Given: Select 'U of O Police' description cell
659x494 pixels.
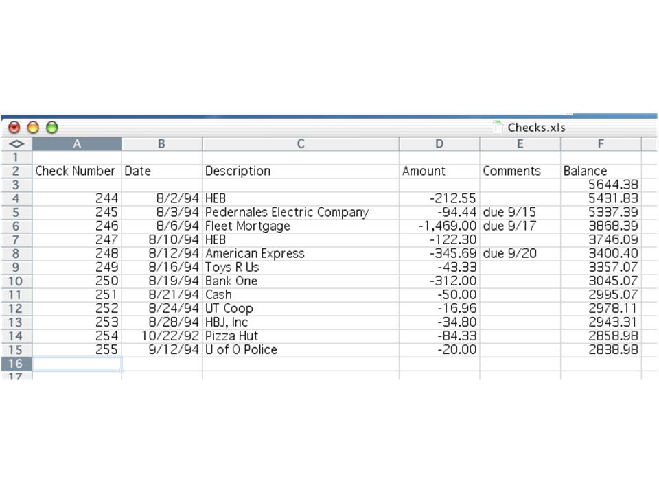Looking at the screenshot, I should 301,350.
